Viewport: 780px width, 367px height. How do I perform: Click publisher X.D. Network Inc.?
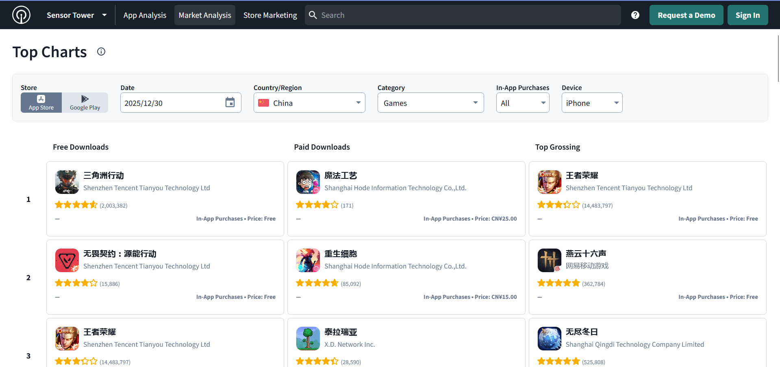point(350,344)
